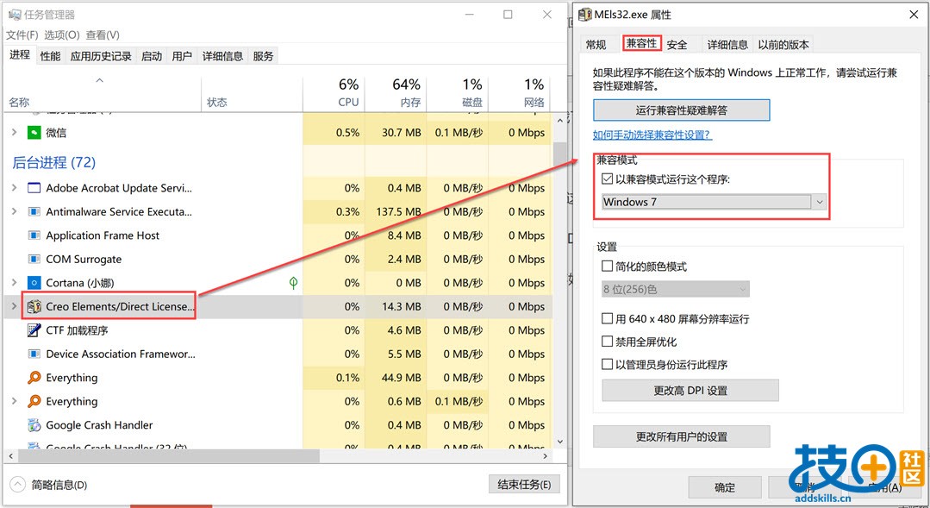Open the 安全 properties tab

pos(677,45)
